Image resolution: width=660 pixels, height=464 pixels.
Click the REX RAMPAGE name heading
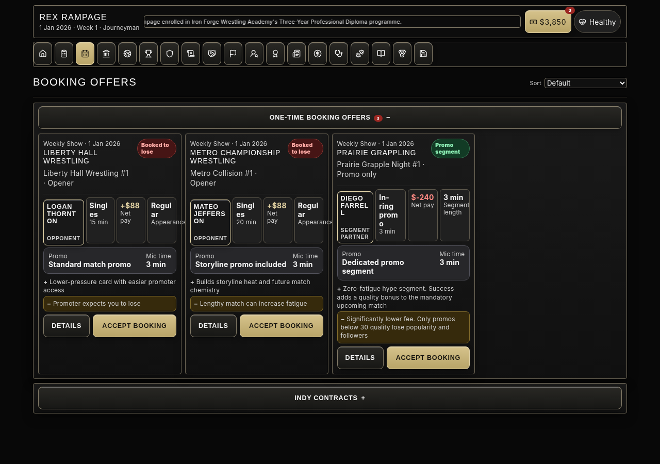73,17
